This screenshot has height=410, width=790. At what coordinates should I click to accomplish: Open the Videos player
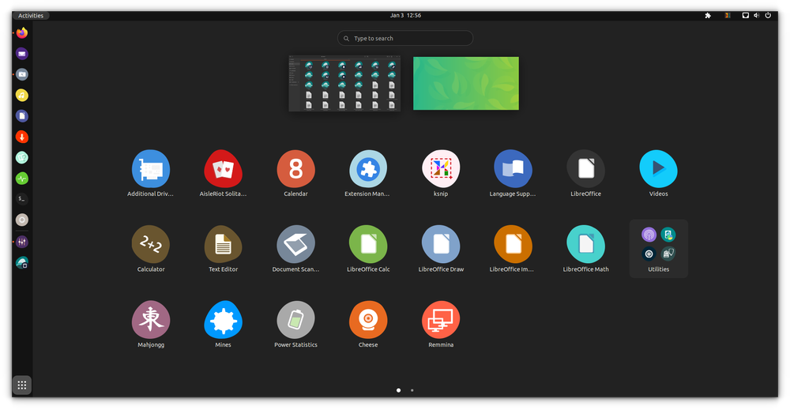[658, 169]
